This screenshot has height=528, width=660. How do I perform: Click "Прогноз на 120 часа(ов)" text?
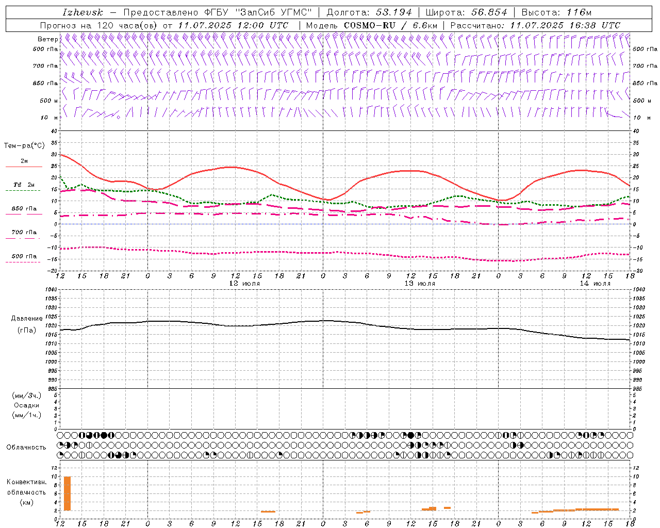[x=100, y=25]
